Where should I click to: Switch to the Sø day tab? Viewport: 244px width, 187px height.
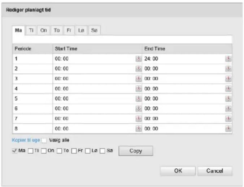(x=95, y=30)
